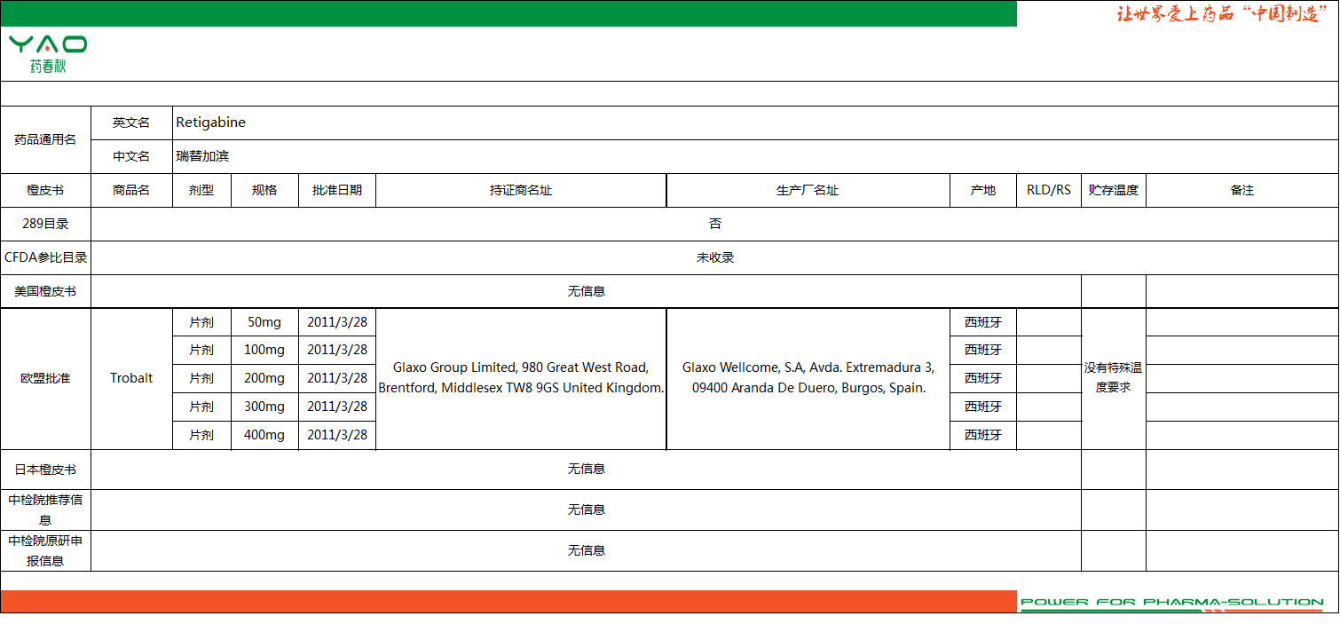Click the "否" value in the 289目录 row

(715, 224)
